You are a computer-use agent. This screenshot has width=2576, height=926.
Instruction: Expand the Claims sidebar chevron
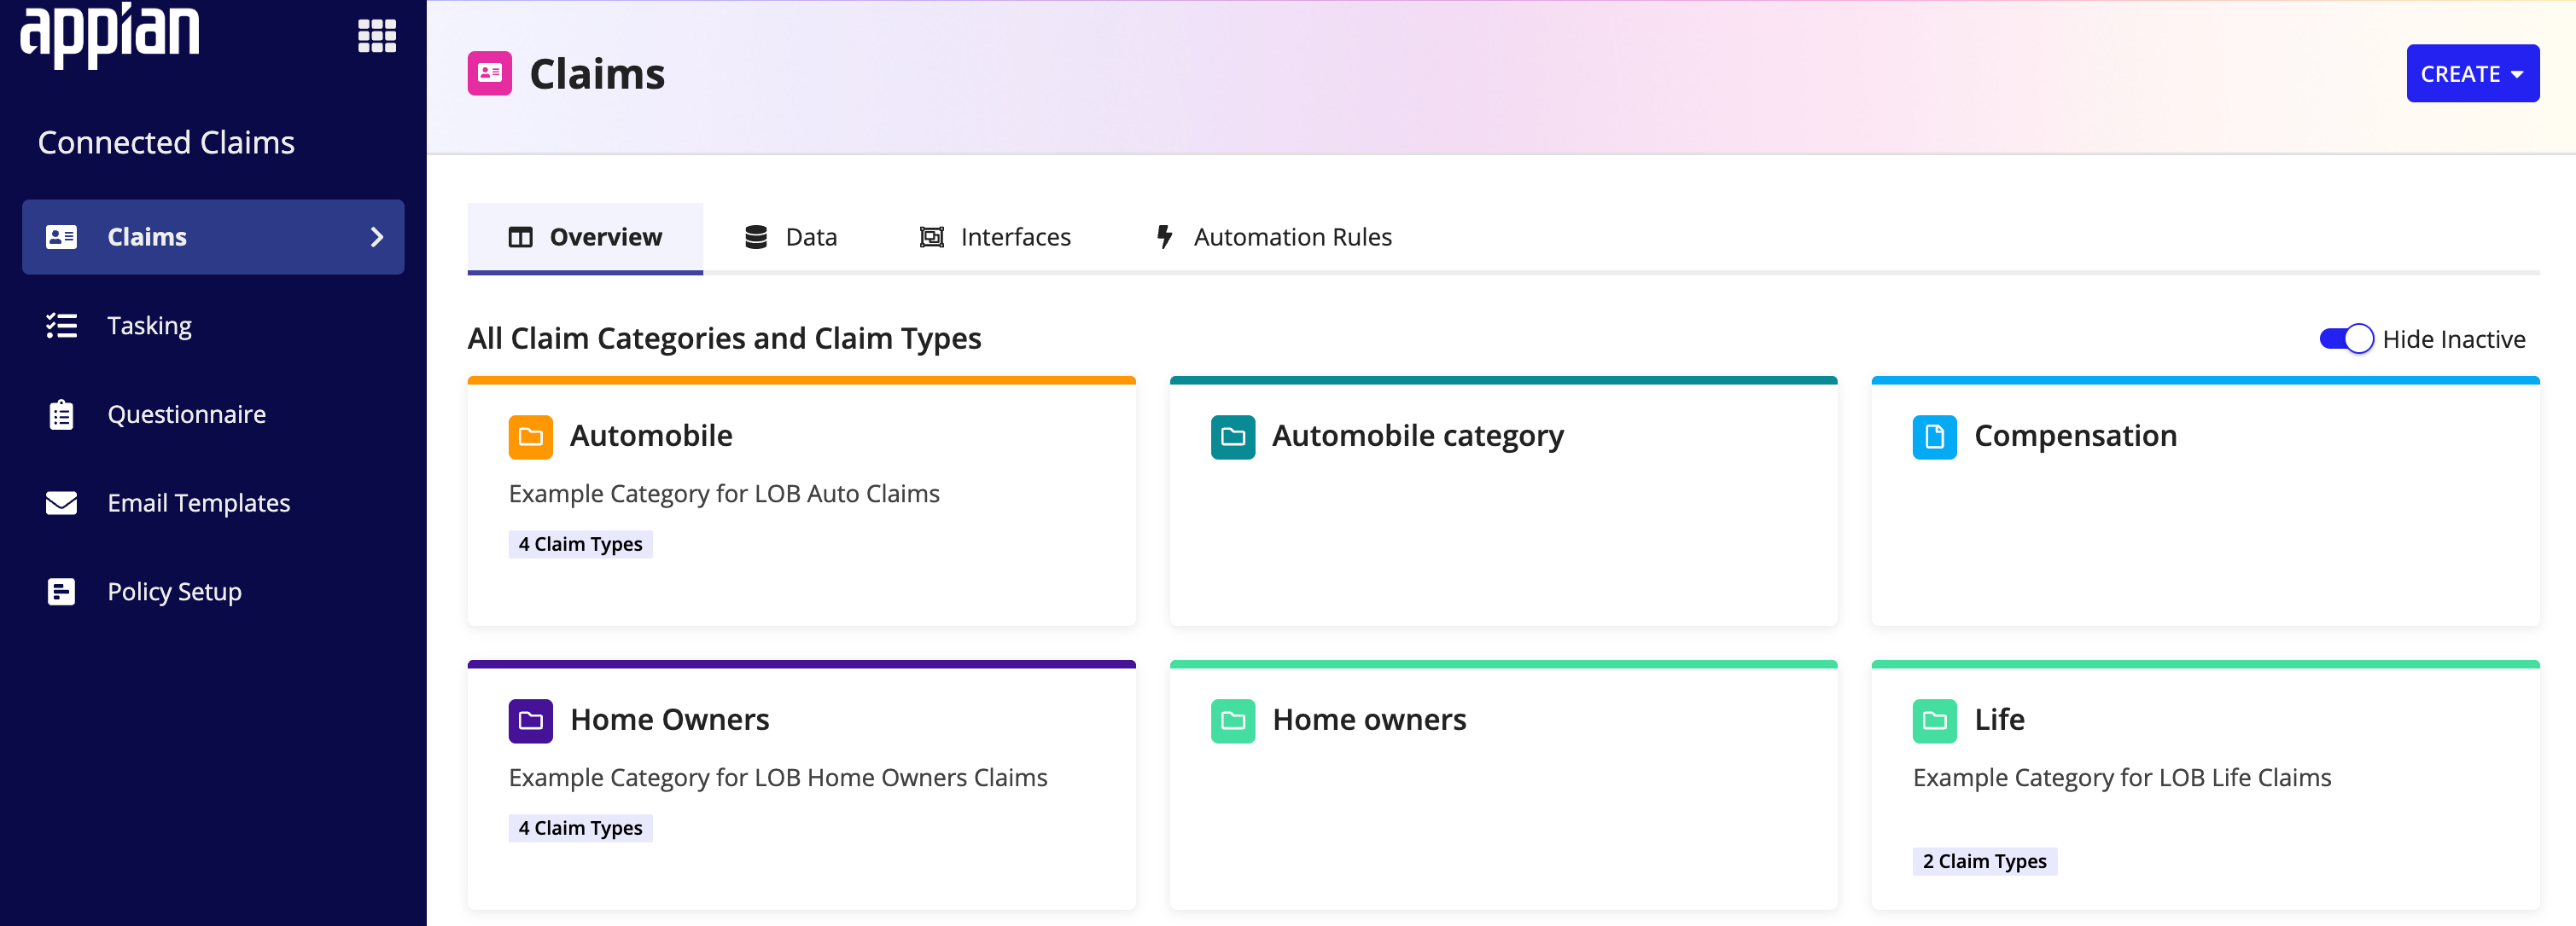pyautogui.click(x=377, y=237)
